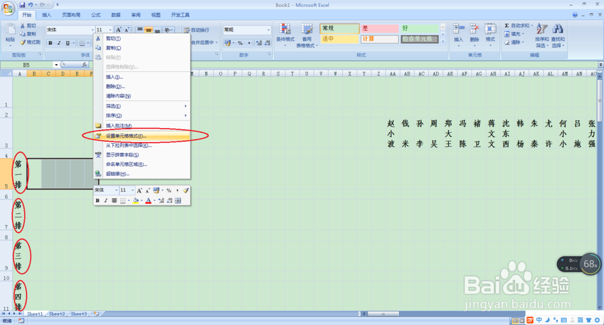Click mini toolbar merge and center icon

(x=178, y=201)
